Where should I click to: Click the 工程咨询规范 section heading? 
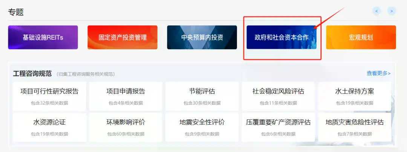(x=32, y=74)
